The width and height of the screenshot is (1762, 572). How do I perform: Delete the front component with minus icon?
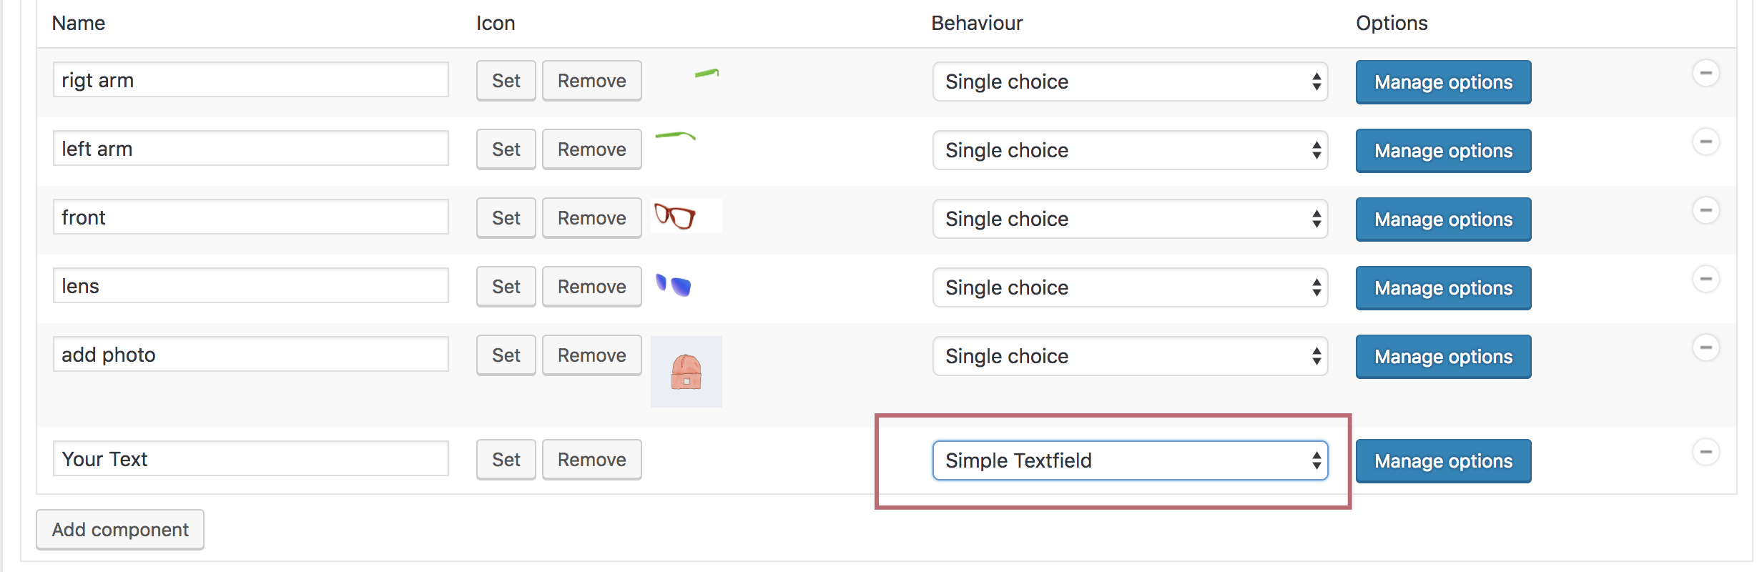pyautogui.click(x=1706, y=210)
